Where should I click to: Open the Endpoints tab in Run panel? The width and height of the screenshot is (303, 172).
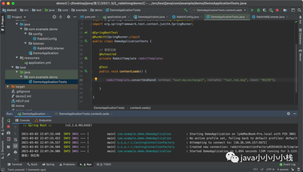(43, 120)
